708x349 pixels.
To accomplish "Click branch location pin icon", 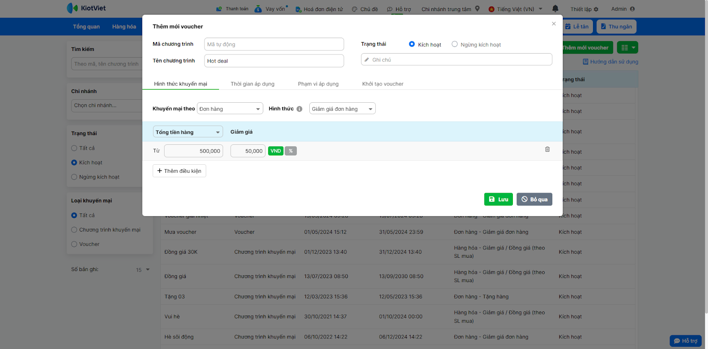I will (x=477, y=8).
